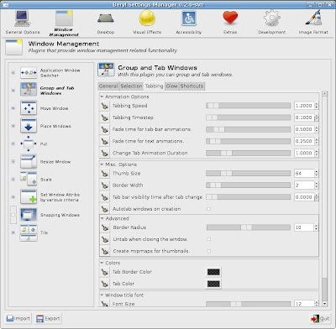Select Move Window plugin icon

pyautogui.click(x=29, y=108)
